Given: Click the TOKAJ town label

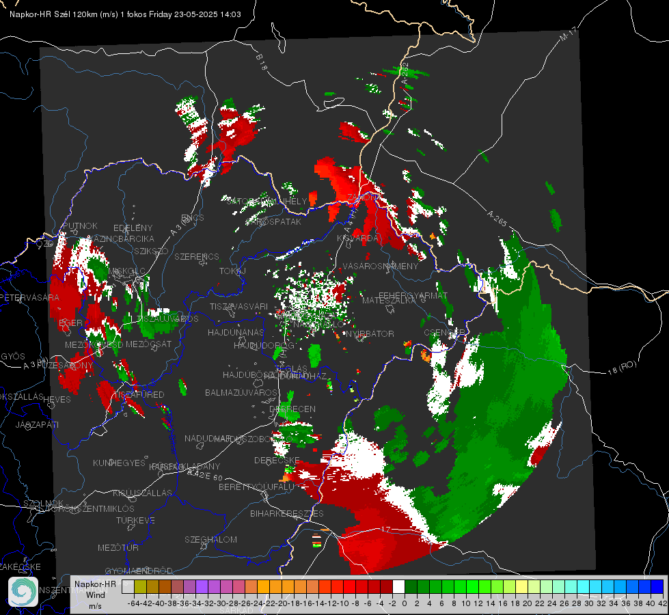Looking at the screenshot, I should [x=232, y=271].
